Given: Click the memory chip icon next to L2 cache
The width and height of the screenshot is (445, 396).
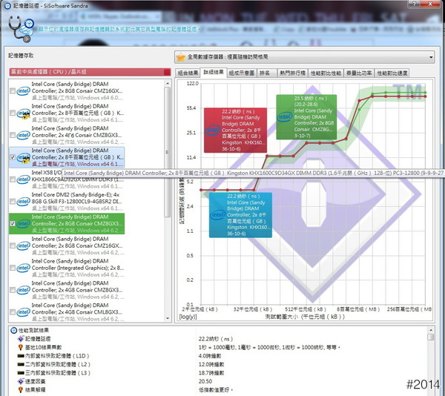Looking at the screenshot, I should point(21,364).
